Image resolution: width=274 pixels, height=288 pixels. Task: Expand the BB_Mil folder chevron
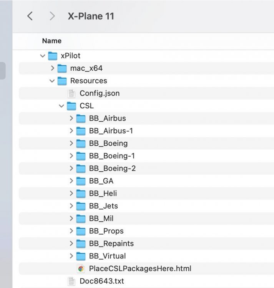[71, 218]
